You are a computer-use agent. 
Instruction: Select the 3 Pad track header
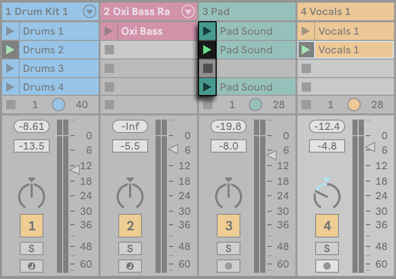click(x=247, y=11)
